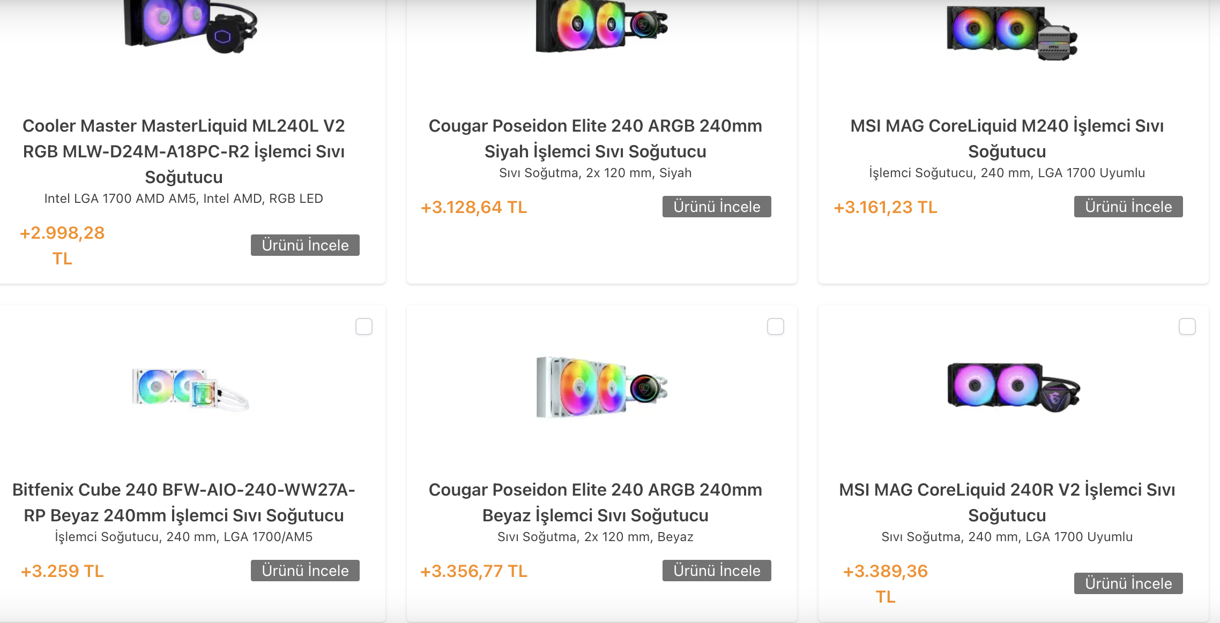Open MSI MAG CoreLiquid 240R V2 title
The width and height of the screenshot is (1220, 623).
[x=1007, y=502]
